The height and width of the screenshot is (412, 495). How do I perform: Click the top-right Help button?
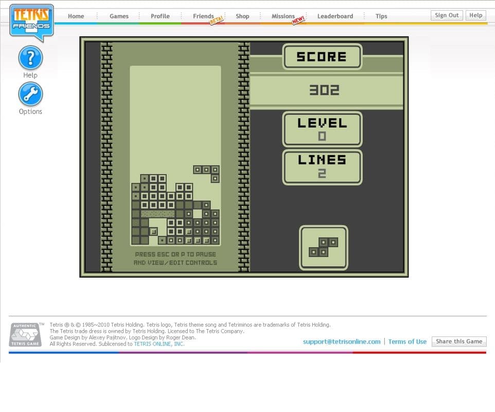(476, 15)
